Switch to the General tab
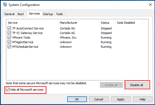This screenshot has width=155, height=105. pos(9,14)
